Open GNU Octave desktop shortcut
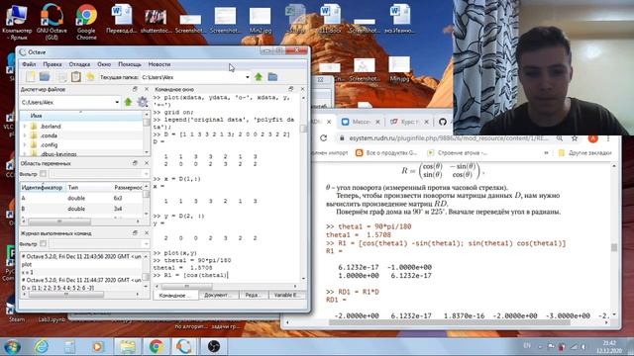The image size is (634, 356). 52,22
